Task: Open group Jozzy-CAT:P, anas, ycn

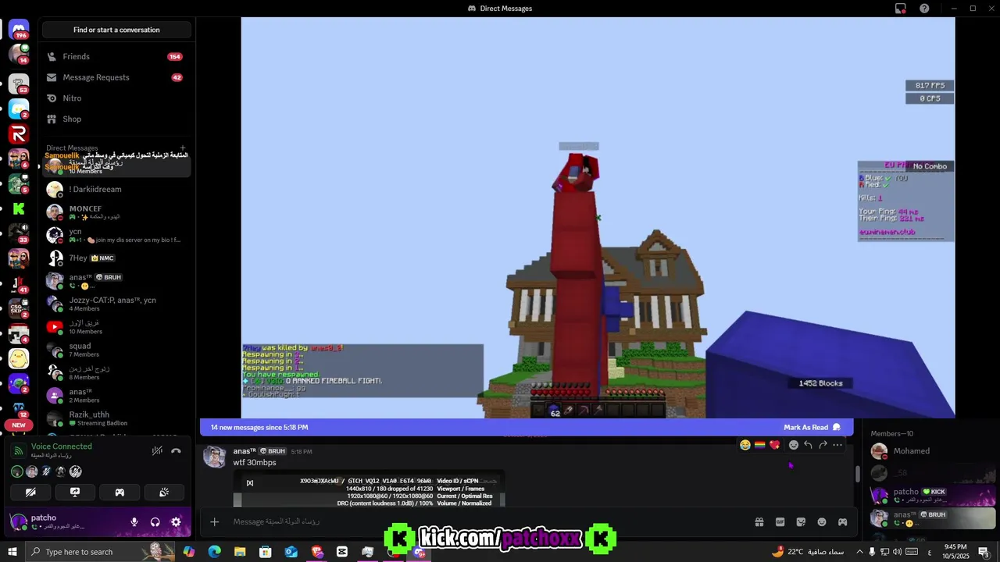Action: coord(116,304)
